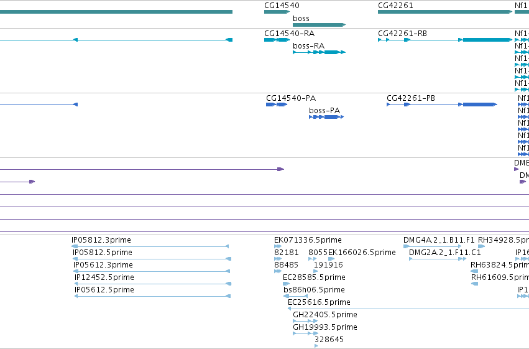Click the IP05812.5prime EST label
Screen dimensions: 529x349
[103, 253]
